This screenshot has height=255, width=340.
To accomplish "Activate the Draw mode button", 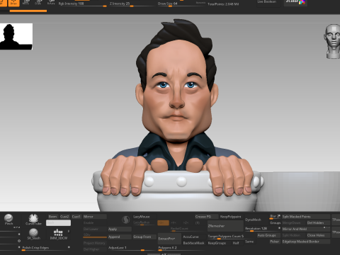I will click(x=13, y=3).
